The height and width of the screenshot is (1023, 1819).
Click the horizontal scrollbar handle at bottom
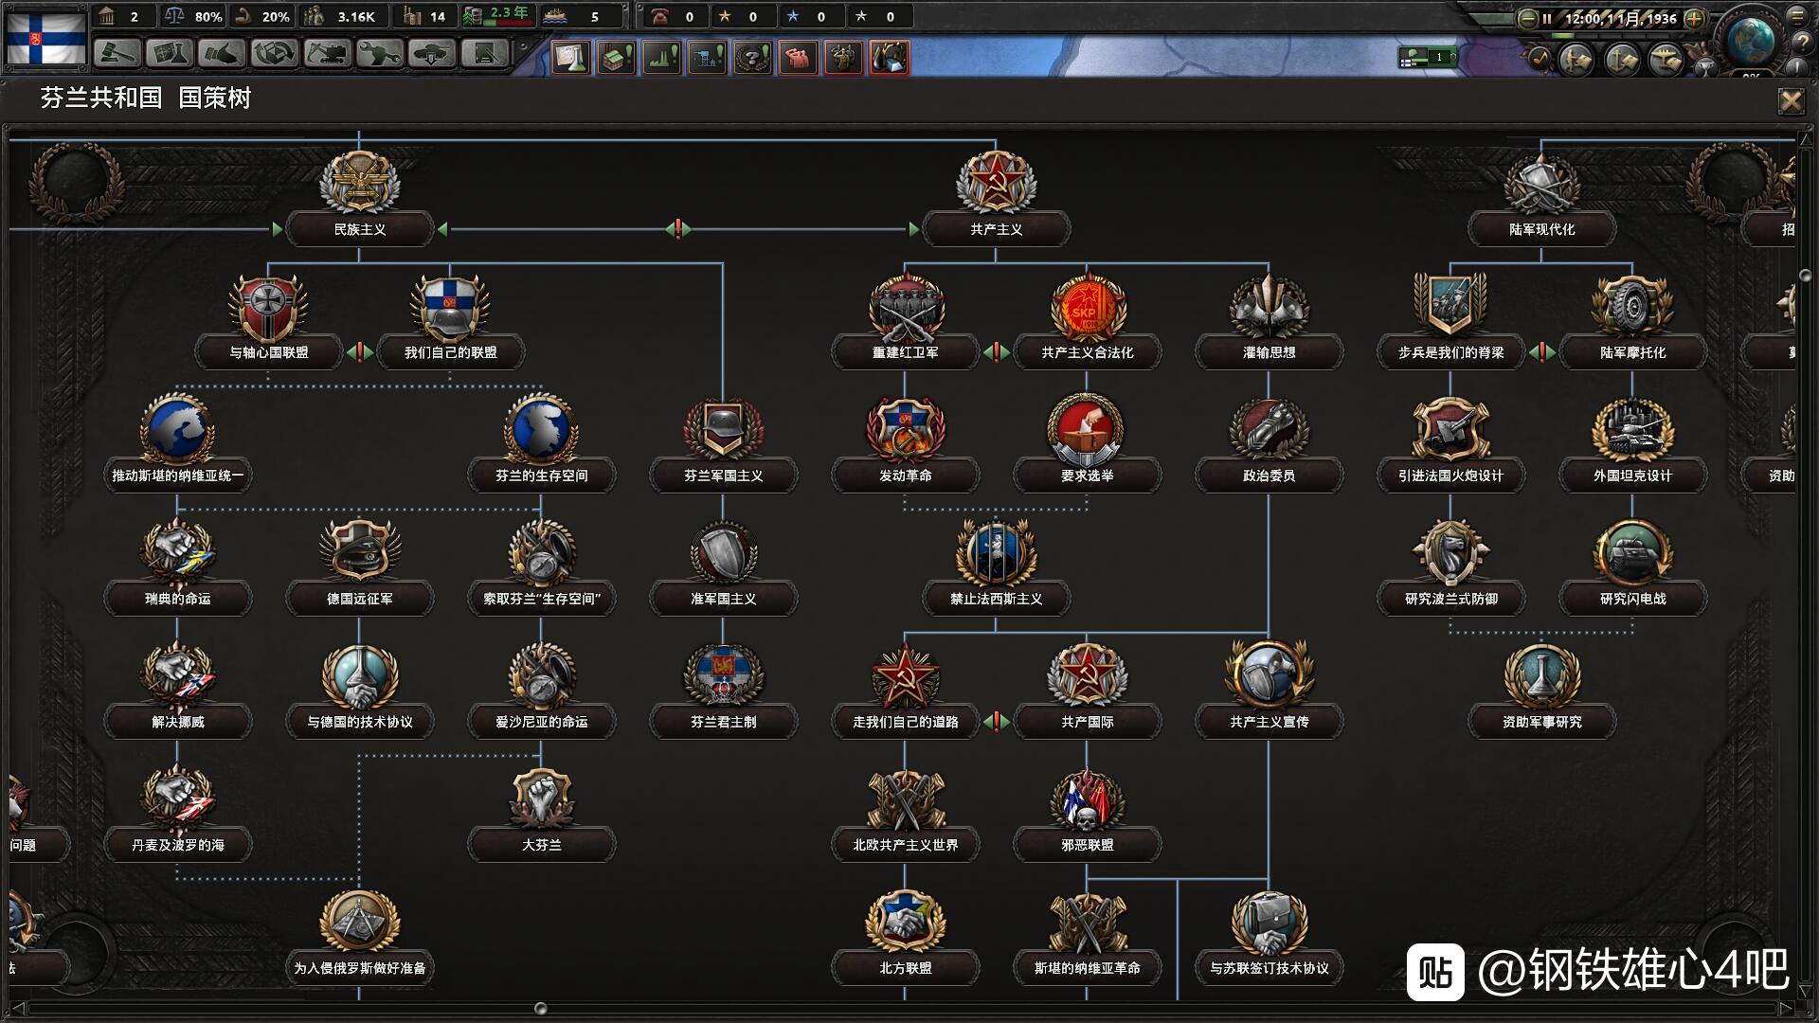pos(540,1009)
